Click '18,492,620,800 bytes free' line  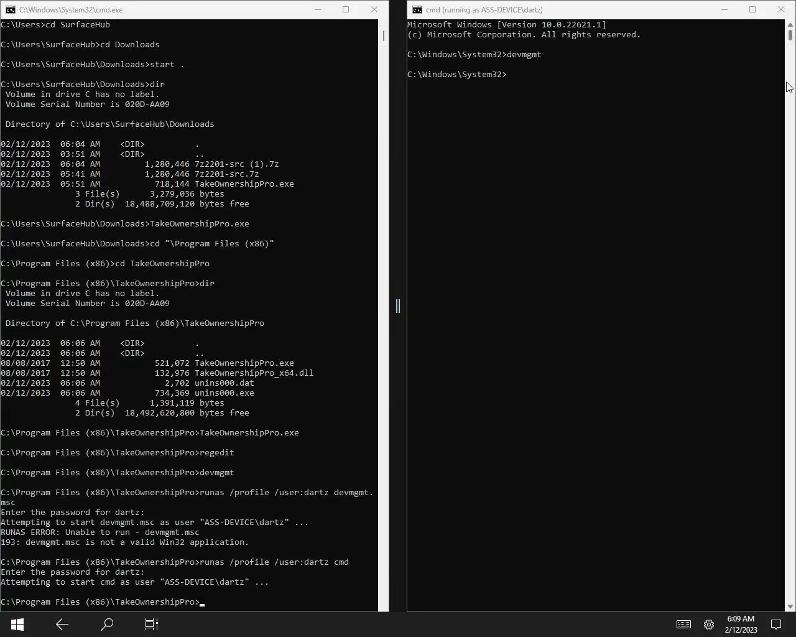[x=162, y=412]
